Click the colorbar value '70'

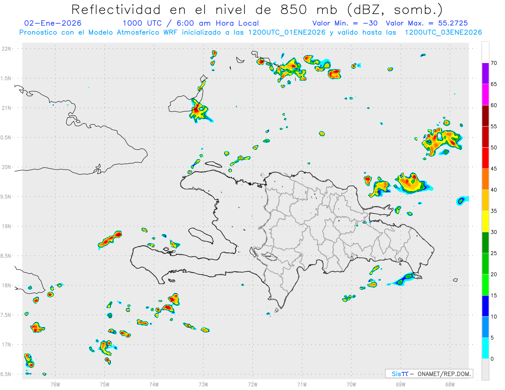coord(494,63)
